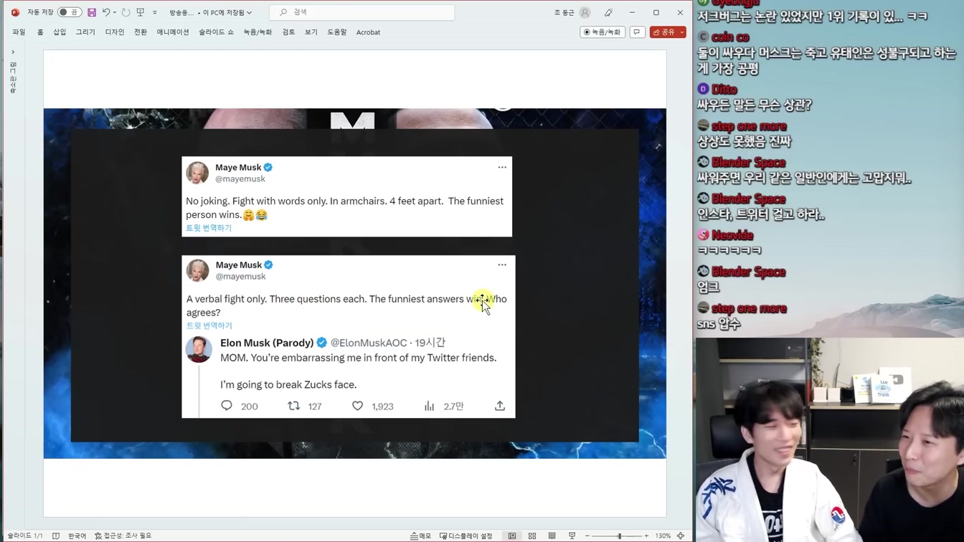Click 트윗 번역하기 under second tweet
This screenshot has width=964, height=542.
click(x=209, y=325)
